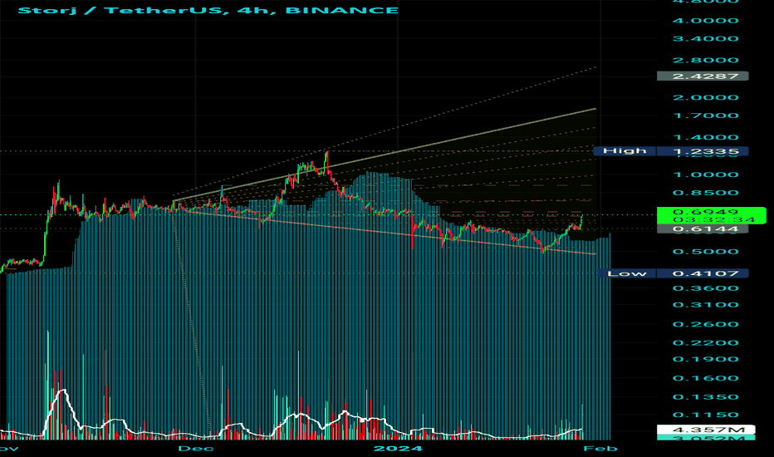This screenshot has height=457, width=774.
Task: Click the candle at the 1.2335 price peak
Action: (326, 160)
